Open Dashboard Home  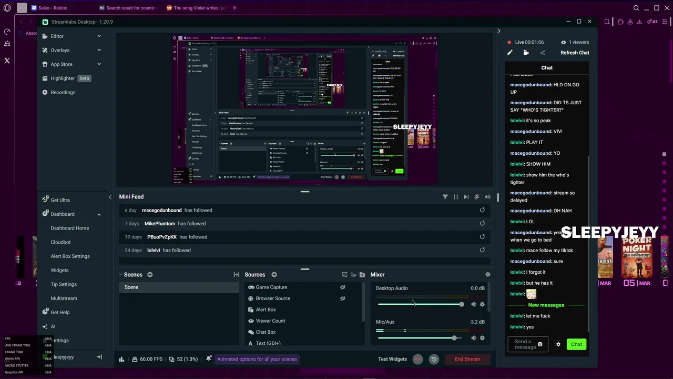[x=70, y=228]
